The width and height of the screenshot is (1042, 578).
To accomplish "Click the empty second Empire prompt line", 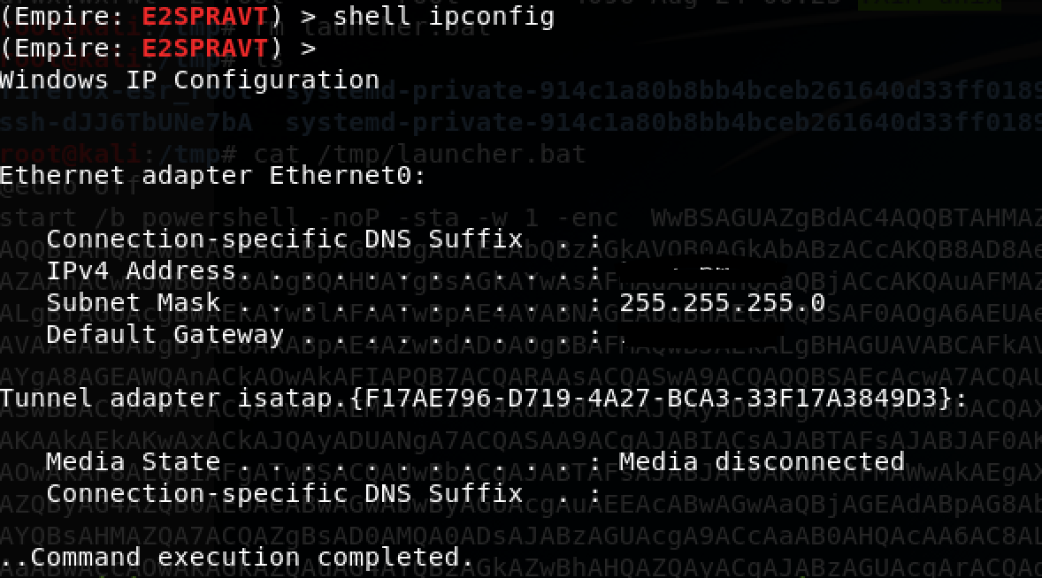I will pos(157,48).
